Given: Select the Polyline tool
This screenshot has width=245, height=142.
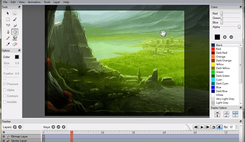Looking at the screenshot, I should click(8, 25).
